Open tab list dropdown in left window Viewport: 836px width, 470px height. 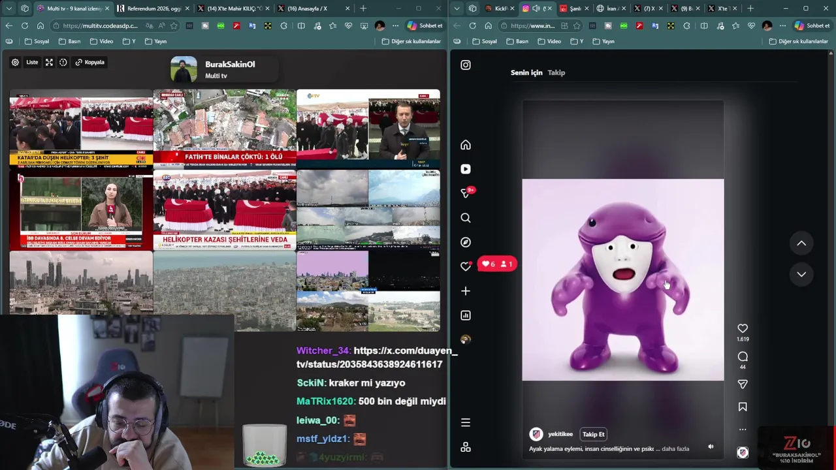point(8,8)
